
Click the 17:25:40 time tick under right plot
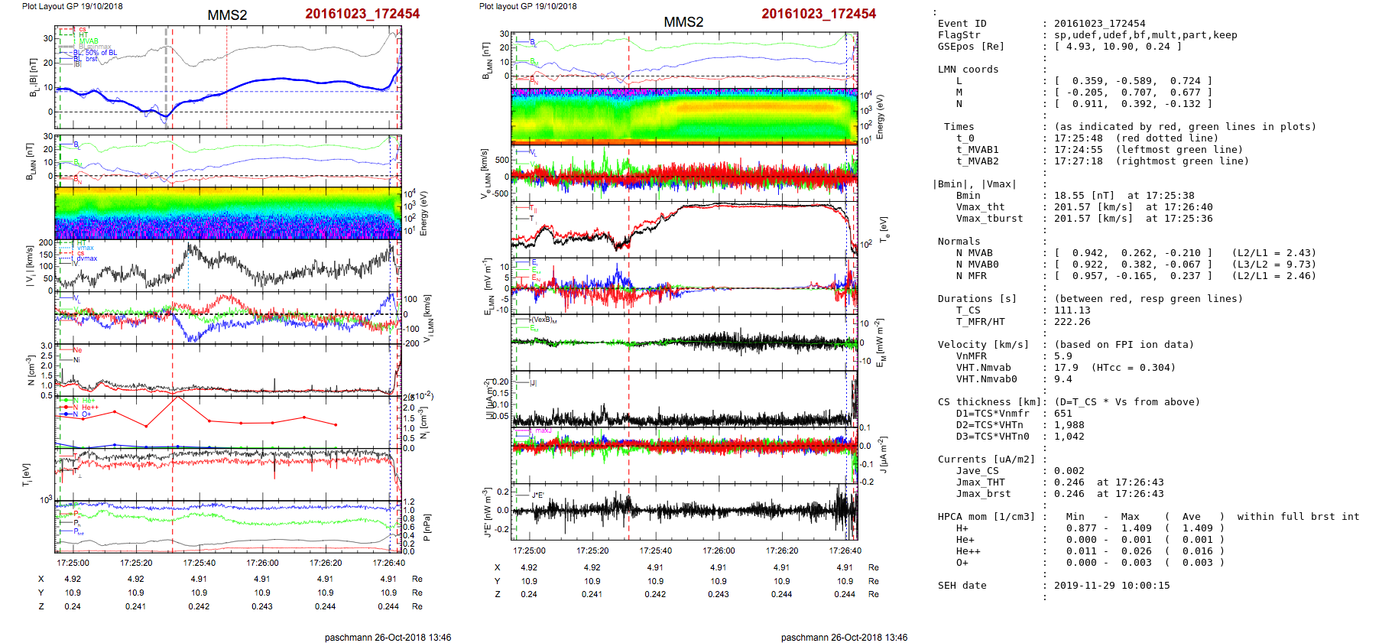pos(655,550)
